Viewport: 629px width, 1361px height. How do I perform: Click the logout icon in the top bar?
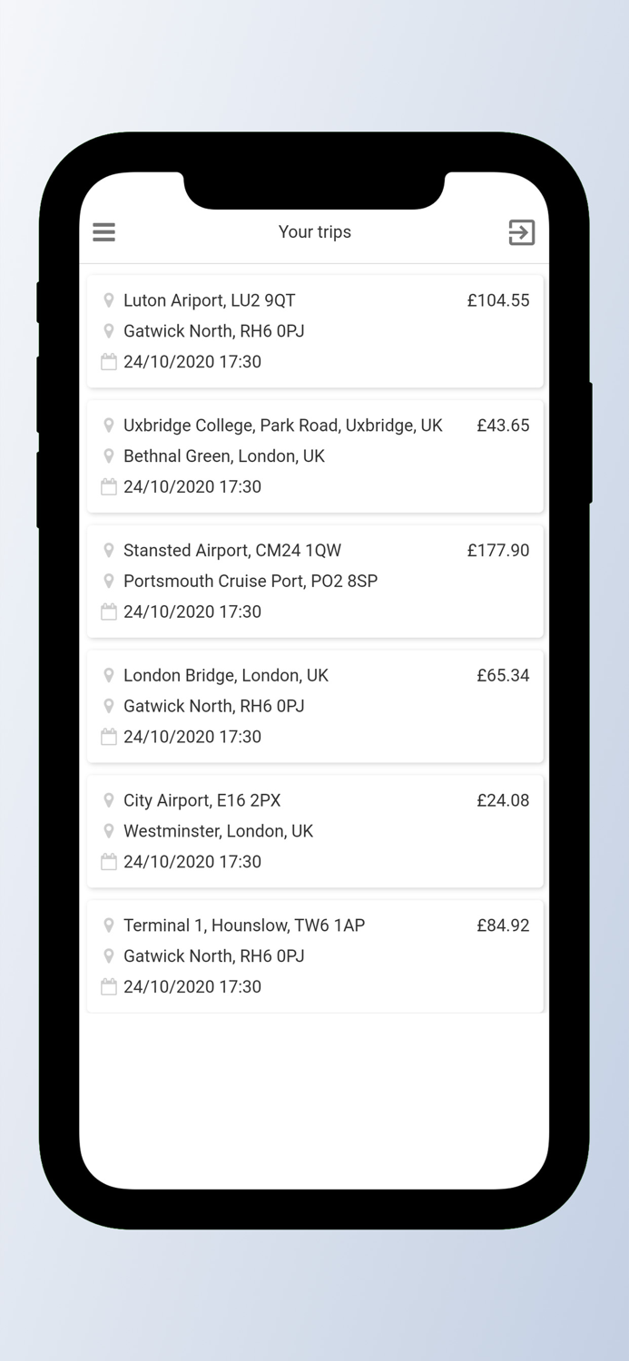pyautogui.click(x=521, y=232)
